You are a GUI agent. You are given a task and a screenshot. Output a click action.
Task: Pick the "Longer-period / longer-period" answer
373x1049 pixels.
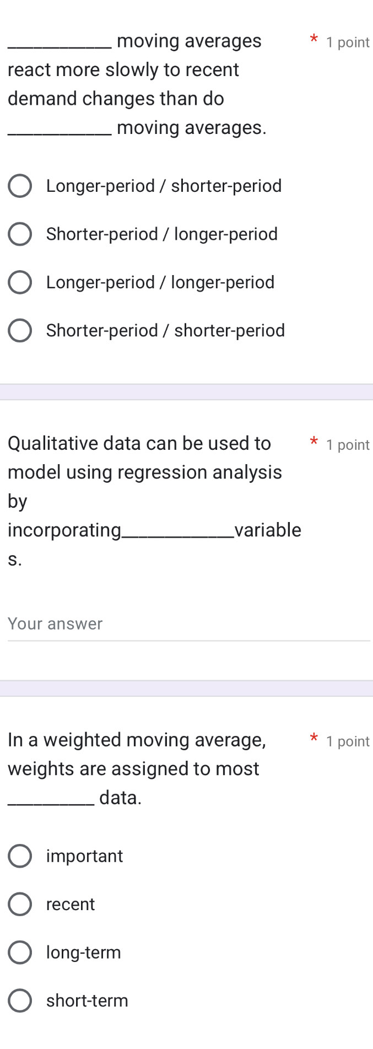[20, 282]
